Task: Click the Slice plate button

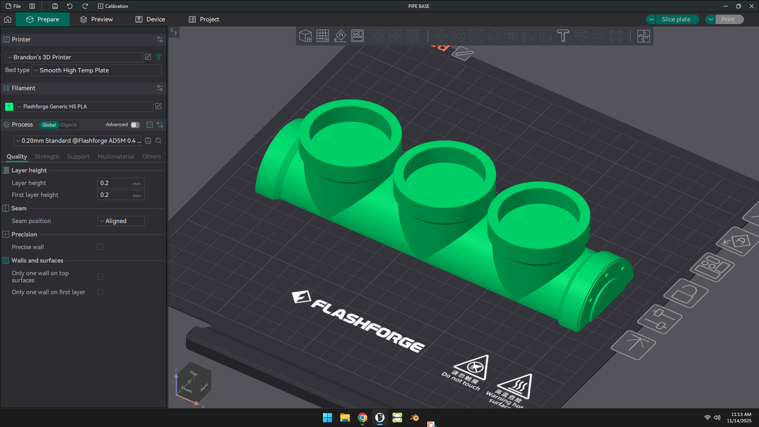Action: coord(677,19)
